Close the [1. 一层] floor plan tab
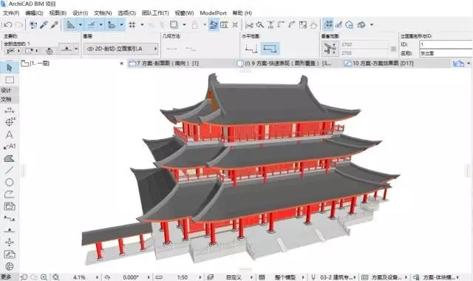This screenshot has width=473, height=281. tap(121, 64)
